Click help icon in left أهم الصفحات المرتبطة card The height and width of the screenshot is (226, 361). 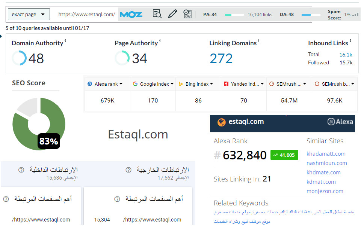pos(6,199)
